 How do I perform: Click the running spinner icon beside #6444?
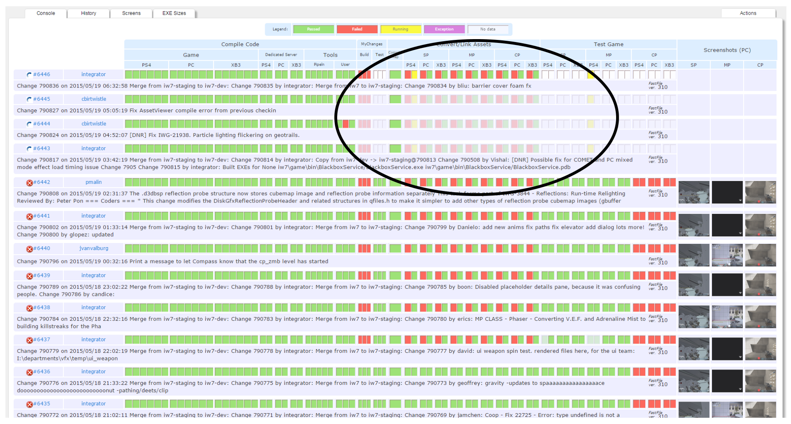29,124
